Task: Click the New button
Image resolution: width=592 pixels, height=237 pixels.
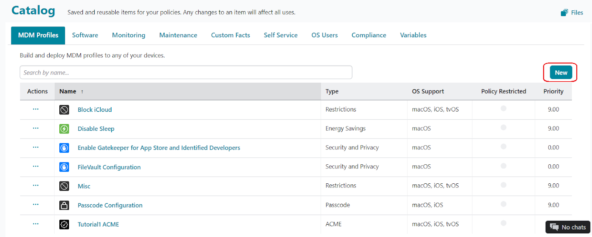Action: click(x=561, y=73)
